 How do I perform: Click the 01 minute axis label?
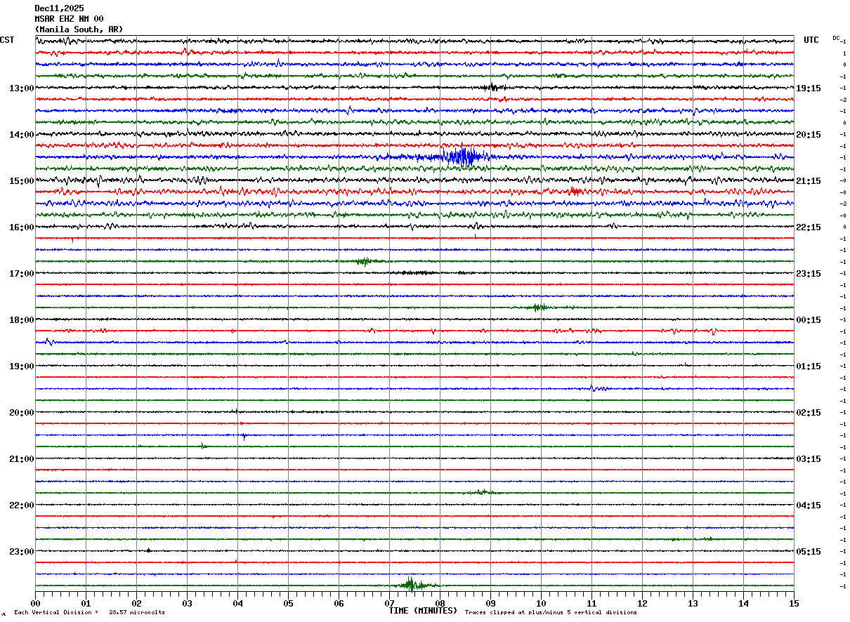86,603
